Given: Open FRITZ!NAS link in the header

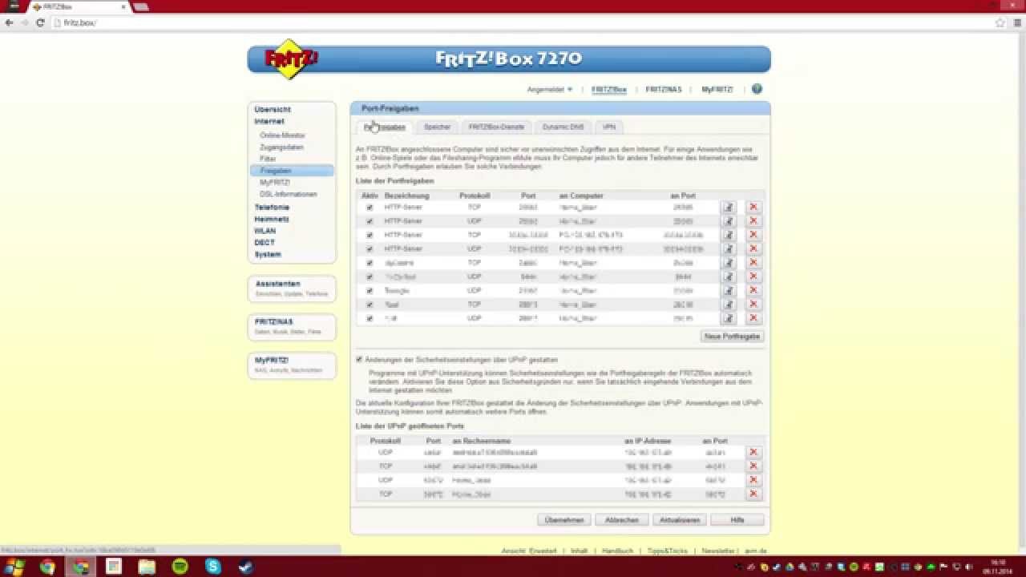Looking at the screenshot, I should click(664, 90).
